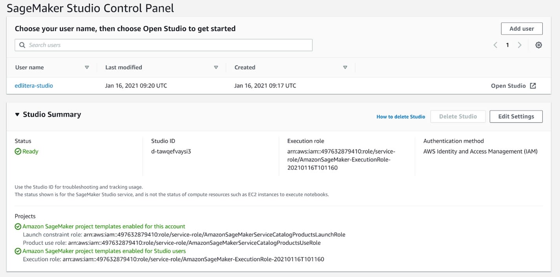This screenshot has height=277, width=560.
Task: Click the User name column header
Action: pyautogui.click(x=29, y=68)
